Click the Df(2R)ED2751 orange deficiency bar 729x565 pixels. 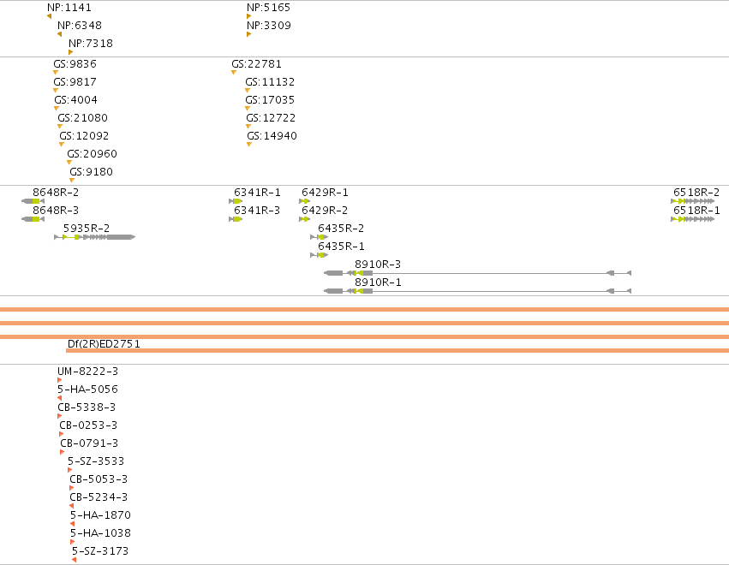point(397,351)
